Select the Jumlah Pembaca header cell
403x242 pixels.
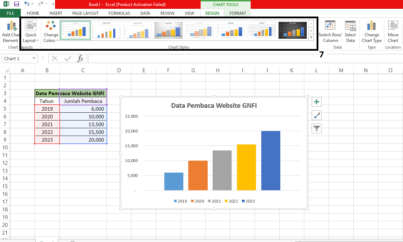pyautogui.click(x=83, y=101)
